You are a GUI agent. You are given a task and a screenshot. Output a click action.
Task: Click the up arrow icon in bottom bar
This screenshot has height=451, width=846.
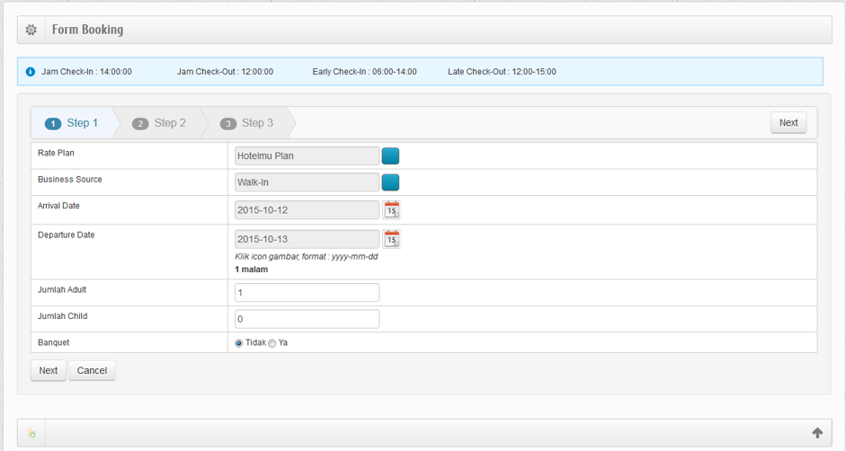tap(817, 433)
